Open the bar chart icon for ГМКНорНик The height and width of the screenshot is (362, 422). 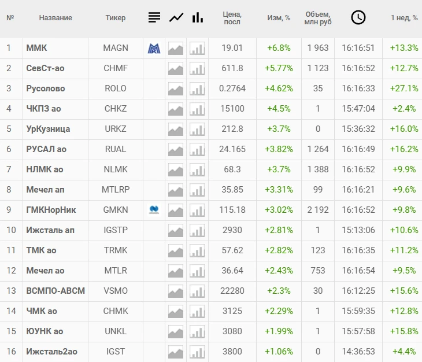pyautogui.click(x=197, y=210)
